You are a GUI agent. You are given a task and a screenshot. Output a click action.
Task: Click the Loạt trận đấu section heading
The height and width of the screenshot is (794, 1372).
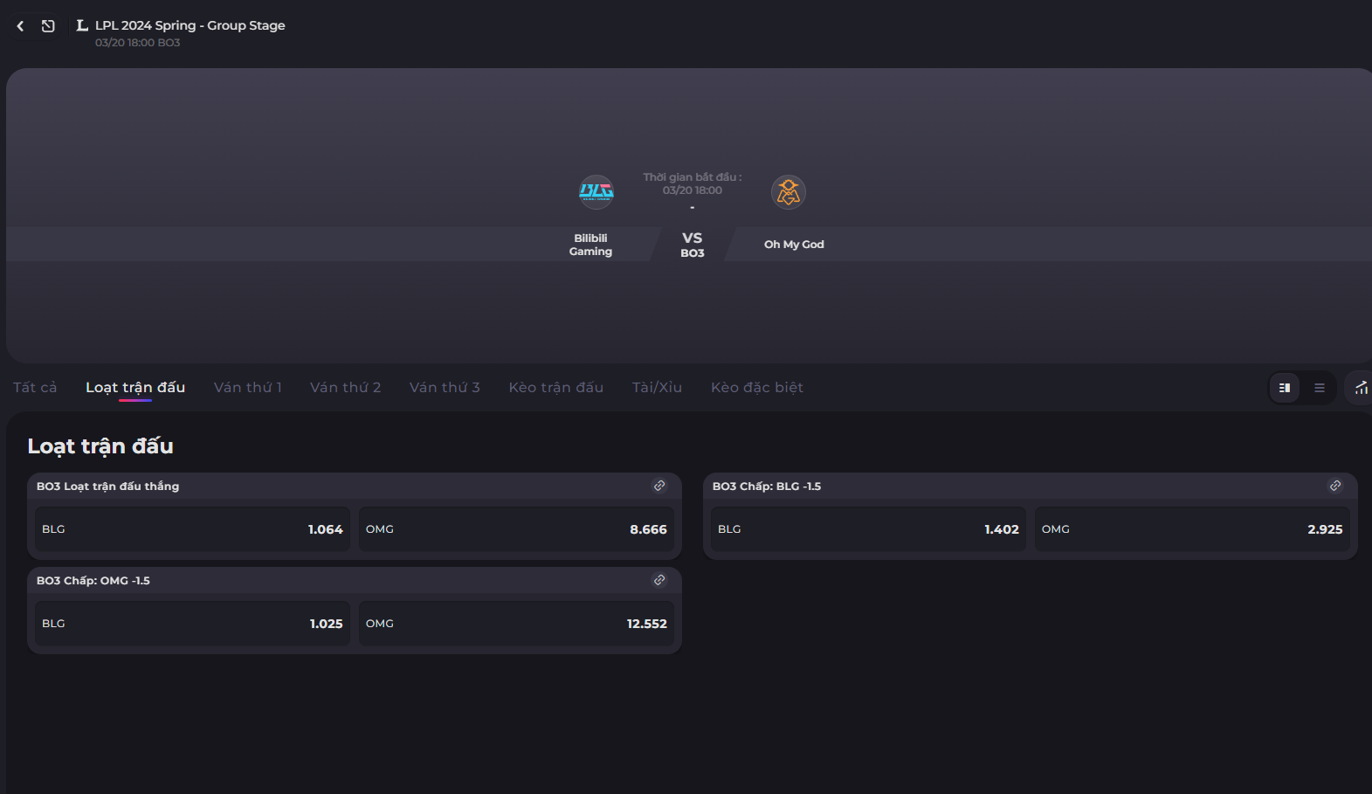(100, 445)
